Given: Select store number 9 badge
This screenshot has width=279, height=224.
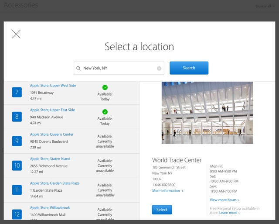Looking at the screenshot, I should click(x=17, y=141).
